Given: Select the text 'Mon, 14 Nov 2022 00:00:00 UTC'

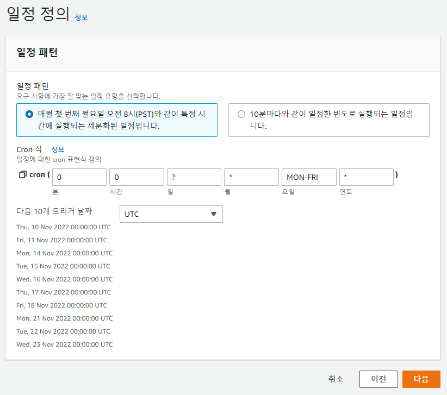Looking at the screenshot, I should click(x=64, y=253).
